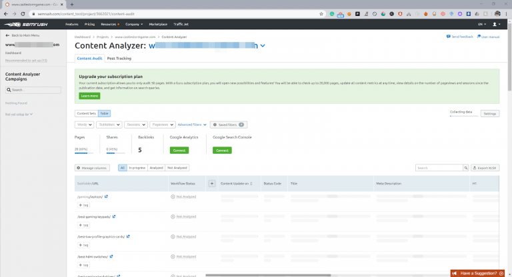This screenshot has width=512, height=277.
Task: Filter pages by Analyzed
Action: point(156,168)
